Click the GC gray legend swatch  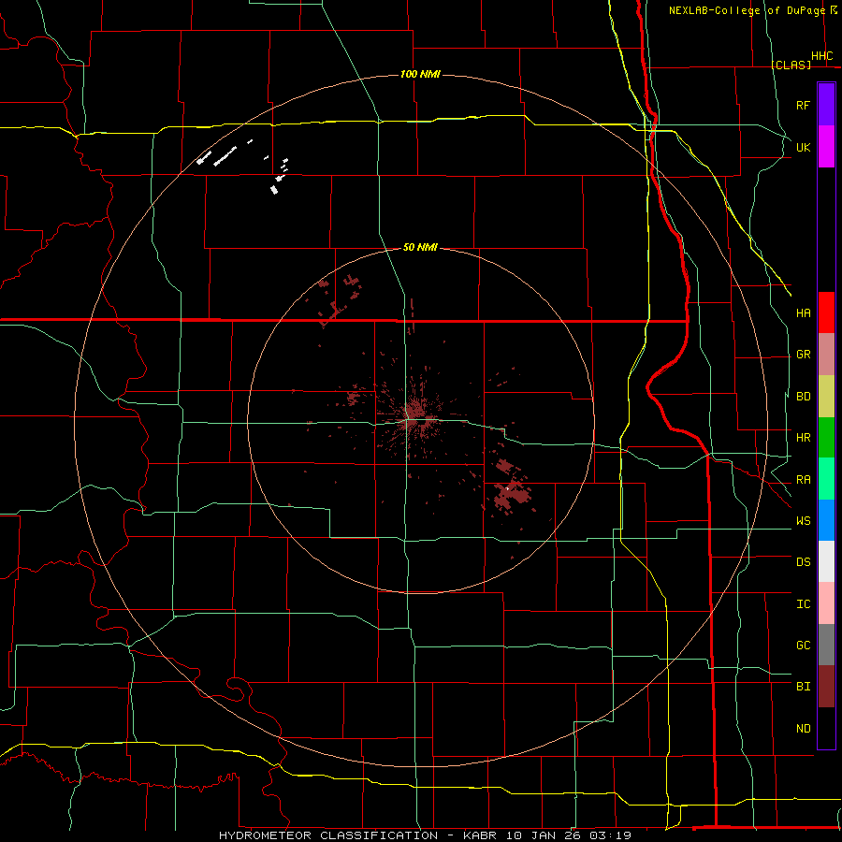(826, 645)
